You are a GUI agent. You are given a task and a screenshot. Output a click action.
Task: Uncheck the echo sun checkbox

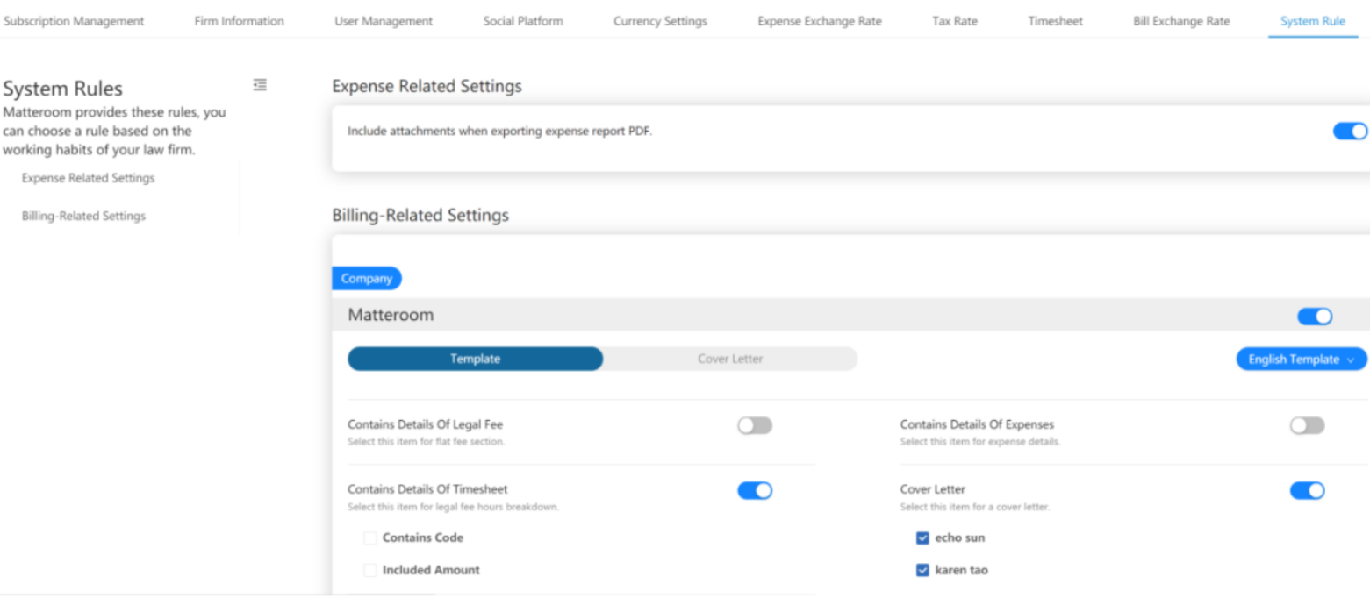[922, 538]
